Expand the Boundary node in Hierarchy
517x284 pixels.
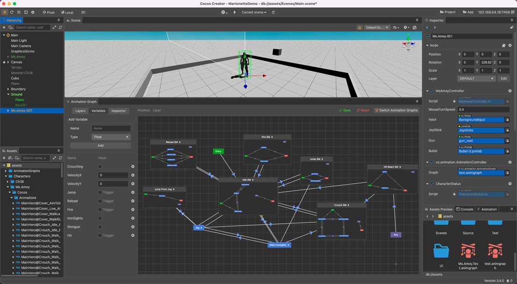tap(8, 89)
